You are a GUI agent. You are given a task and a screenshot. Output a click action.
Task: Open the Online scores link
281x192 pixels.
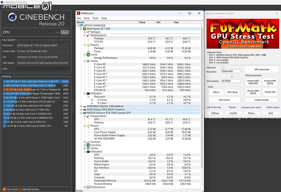pos(273,107)
